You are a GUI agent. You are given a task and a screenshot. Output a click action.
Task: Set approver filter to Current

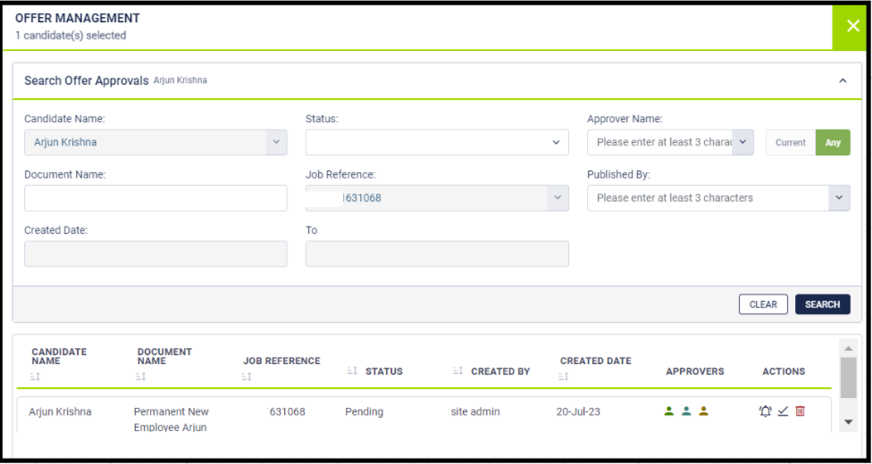tap(790, 143)
